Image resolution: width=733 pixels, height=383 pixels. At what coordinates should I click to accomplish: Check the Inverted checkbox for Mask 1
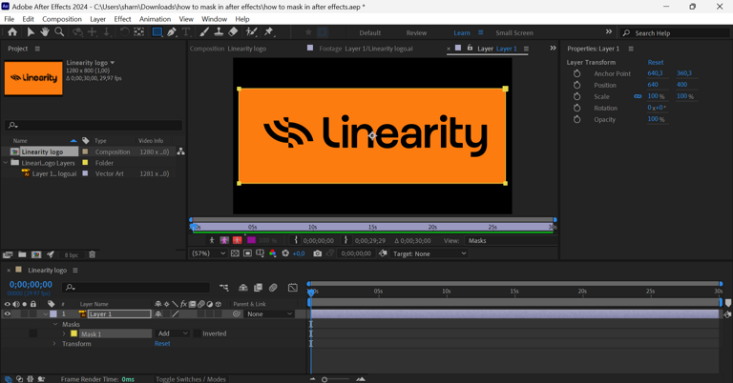click(198, 333)
